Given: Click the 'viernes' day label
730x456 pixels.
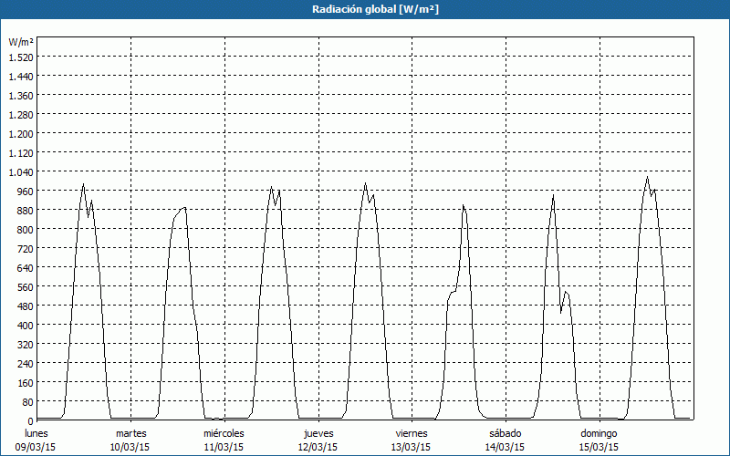Looking at the screenshot, I should click(412, 433).
